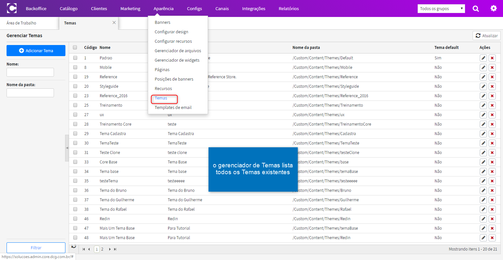Viewport: 503px width, 260px height.
Task: Delete the Styleguide theme with its red X
Action: 492,86
